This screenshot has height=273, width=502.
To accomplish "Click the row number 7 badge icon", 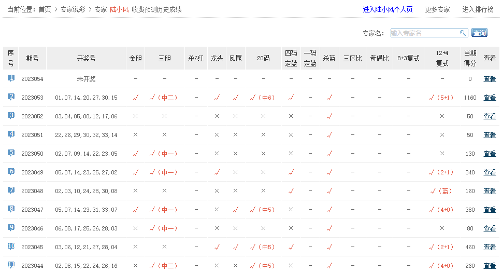I will [11, 190].
